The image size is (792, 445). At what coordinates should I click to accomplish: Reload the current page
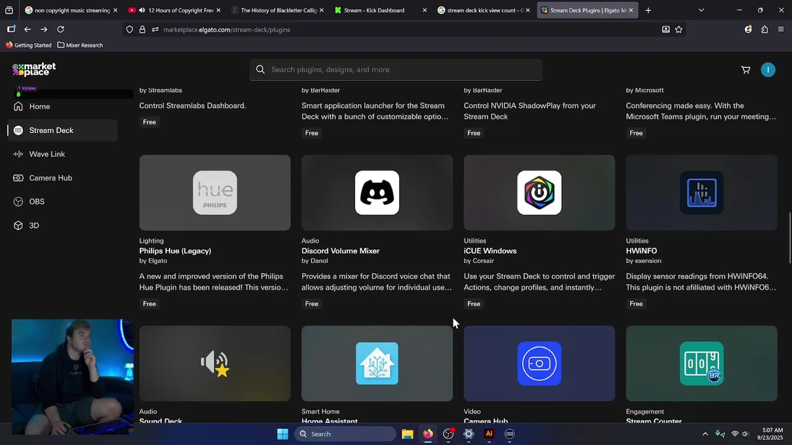(61, 29)
